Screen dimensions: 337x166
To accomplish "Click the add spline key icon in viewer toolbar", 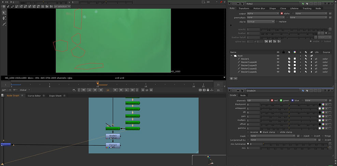I will [x=47, y=7].
